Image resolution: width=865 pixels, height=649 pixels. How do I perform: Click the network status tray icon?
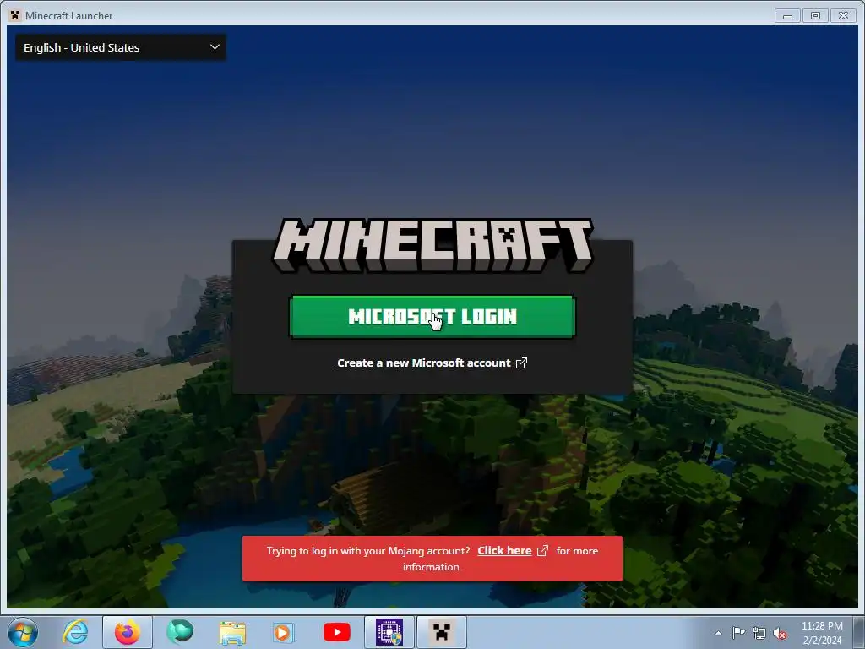[759, 633]
